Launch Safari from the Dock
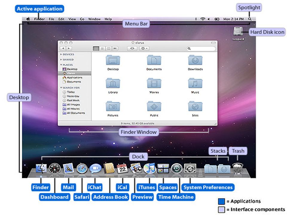The height and width of the screenshot is (215, 287). click(82, 168)
